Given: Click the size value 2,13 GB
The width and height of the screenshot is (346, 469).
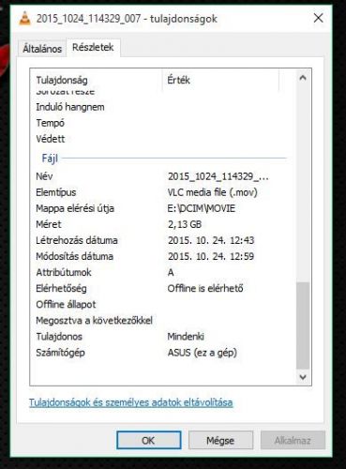Looking at the screenshot, I should coord(185,224).
